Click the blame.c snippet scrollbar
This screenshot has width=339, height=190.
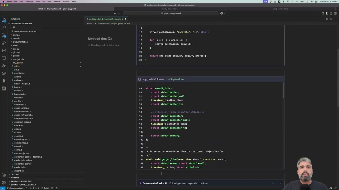pyautogui.click(x=283, y=90)
